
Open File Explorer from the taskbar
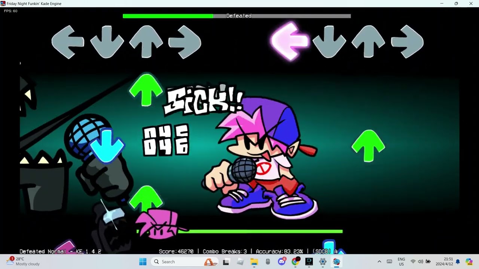[254, 262]
